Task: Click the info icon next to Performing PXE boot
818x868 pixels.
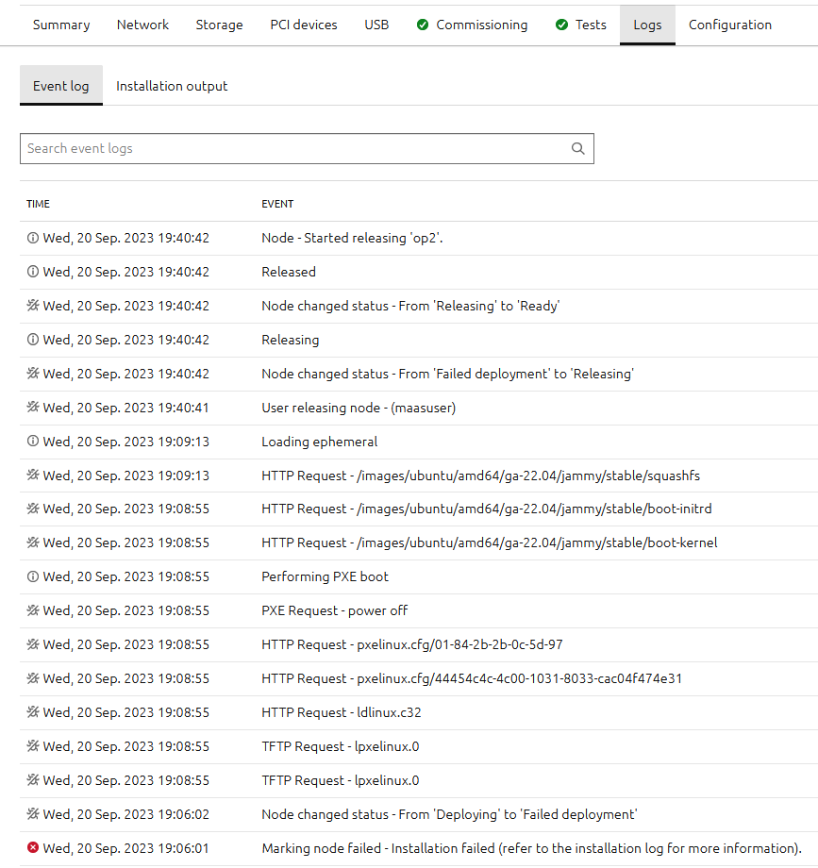Action: [33, 576]
